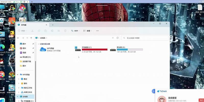The height and width of the screenshot is (102, 204).
Task: Open the See more (three dots) toolbar menu
Action: click(x=97, y=31)
